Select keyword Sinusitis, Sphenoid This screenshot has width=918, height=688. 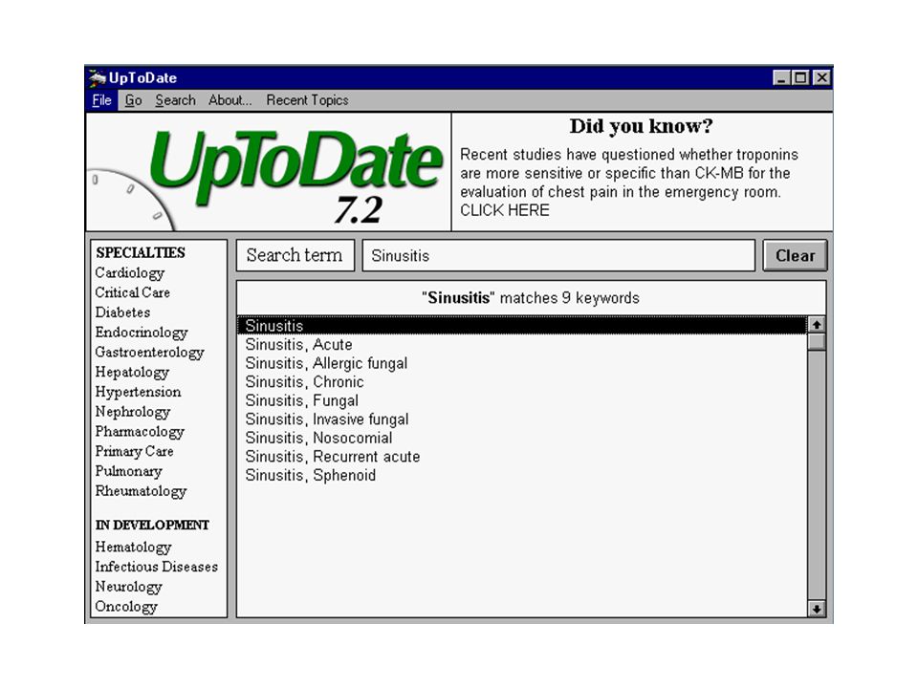tap(310, 476)
